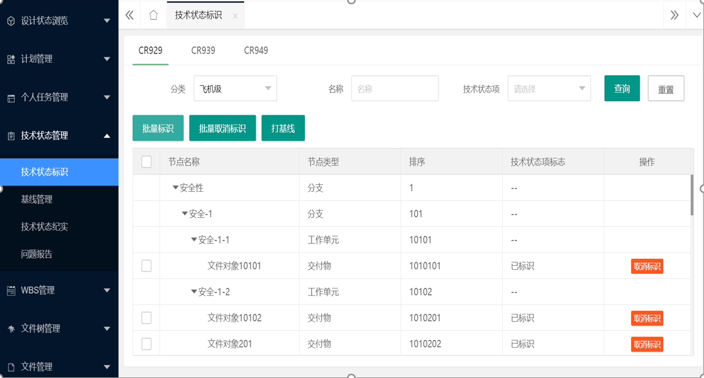Check the box for 文件对象201
704x378 pixels.
pos(146,343)
